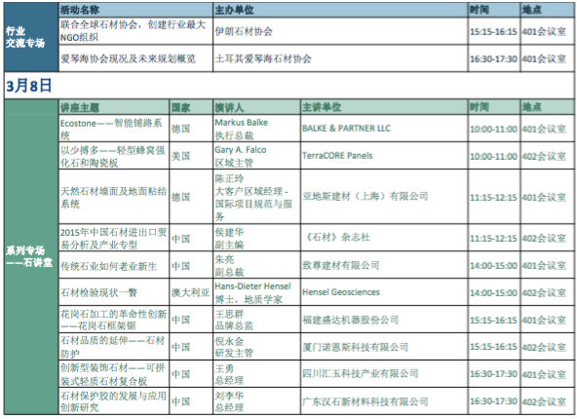Select the 行业交流专场 side label
The height and width of the screenshot is (419, 577).
[25, 37]
